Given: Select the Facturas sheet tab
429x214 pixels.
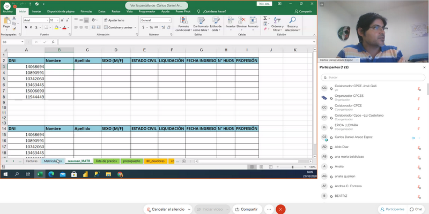Looking at the screenshot, I should [x=32, y=161].
